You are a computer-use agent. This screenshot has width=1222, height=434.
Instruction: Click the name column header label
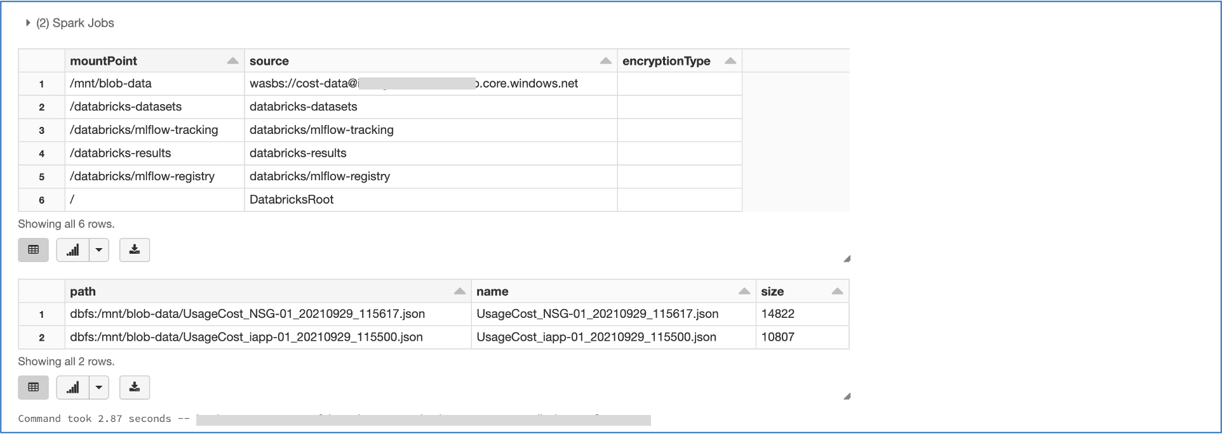(492, 291)
